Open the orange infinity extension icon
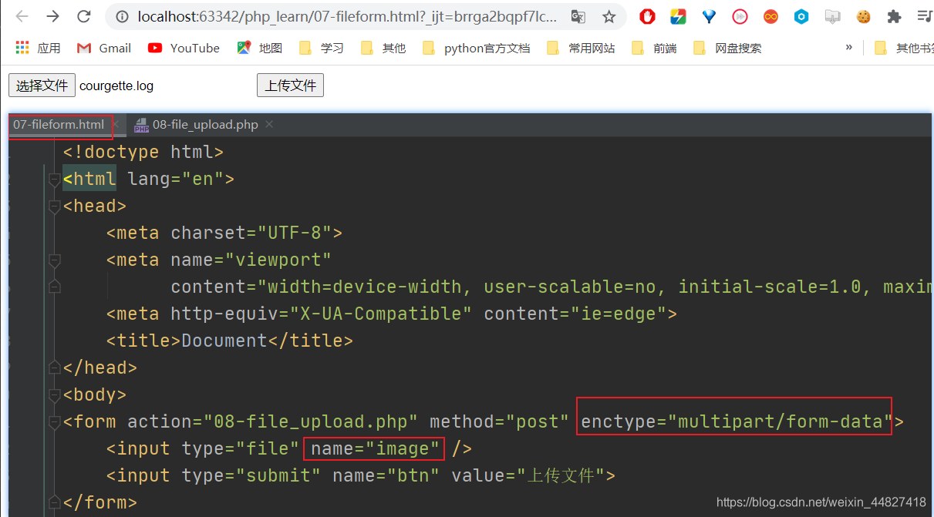 point(770,16)
